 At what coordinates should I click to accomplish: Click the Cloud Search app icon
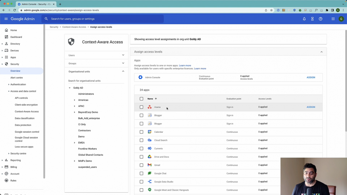[x=150, y=140]
